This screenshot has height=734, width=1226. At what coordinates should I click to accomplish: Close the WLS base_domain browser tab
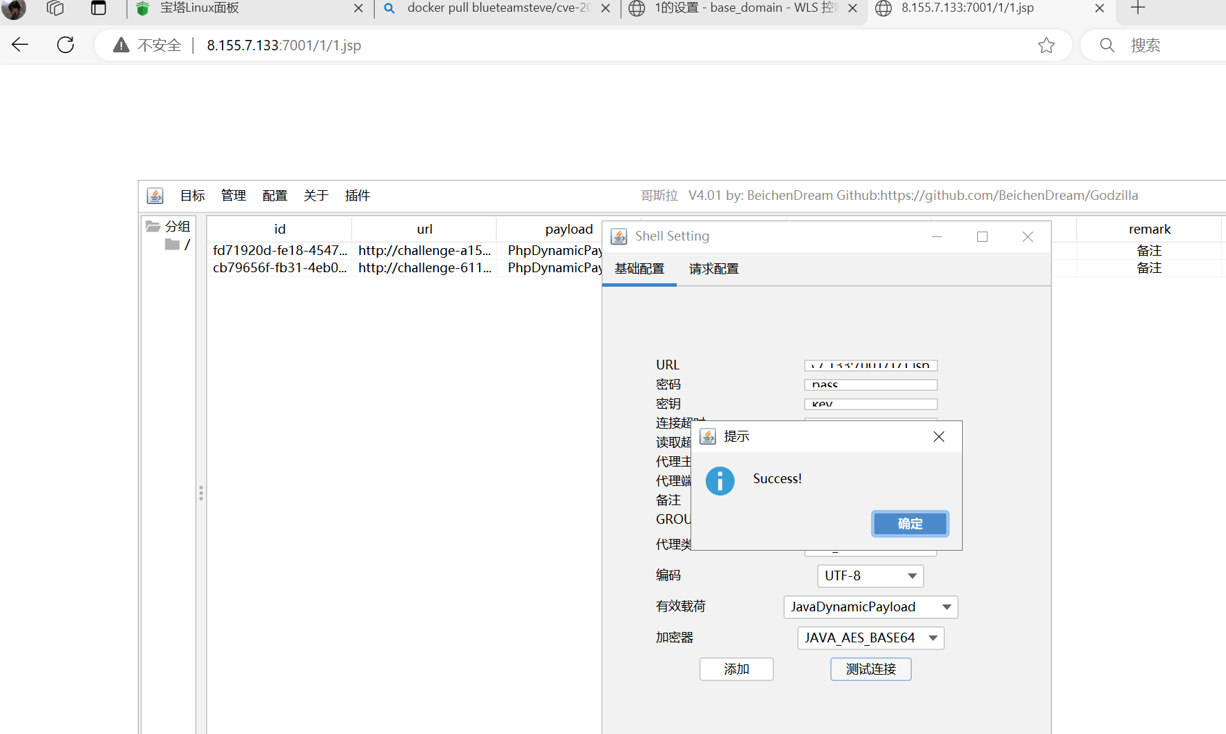[x=852, y=8]
